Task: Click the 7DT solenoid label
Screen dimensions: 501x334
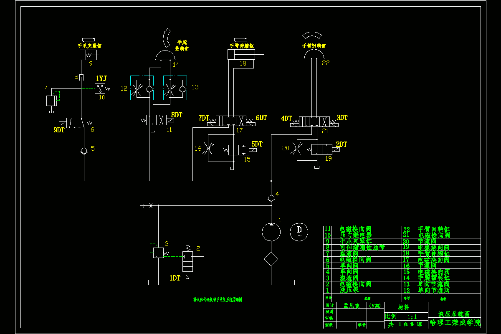Action: (204, 118)
